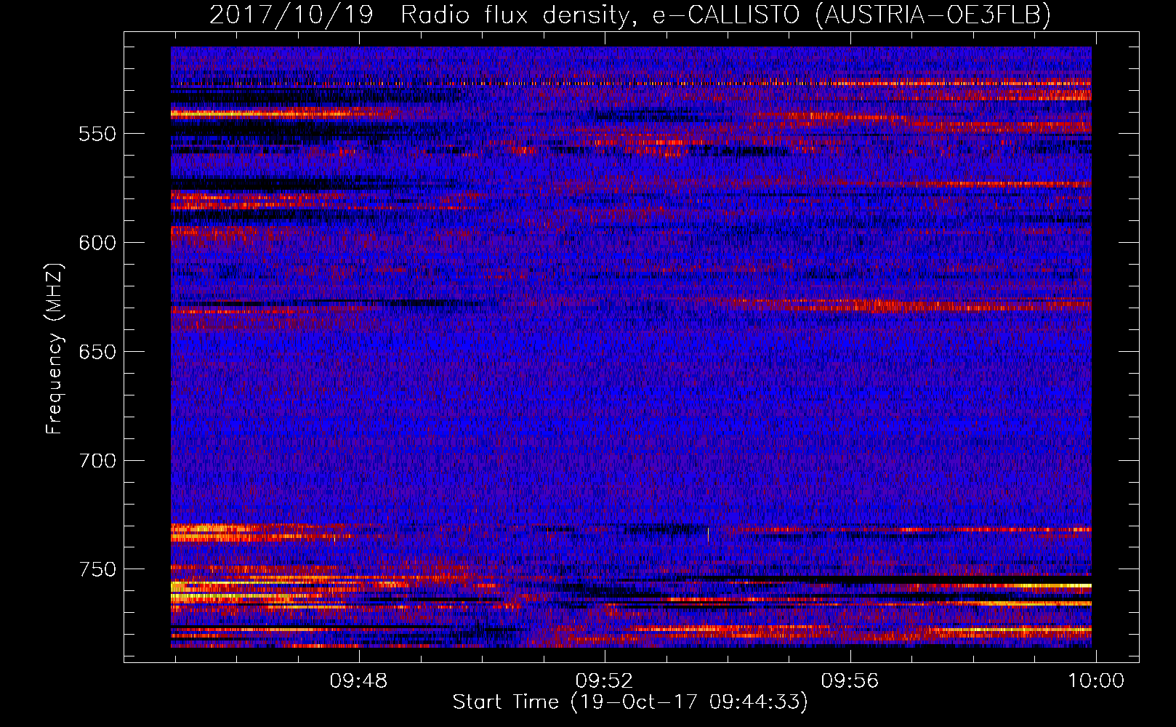Click the plot title containing e-CALLISTO (AUSTRIA-OE3FLB)
The width and height of the screenshot is (1176, 727).
click(630, 15)
